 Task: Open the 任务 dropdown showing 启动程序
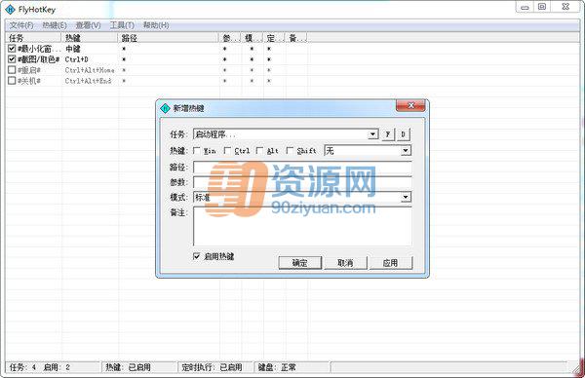pyautogui.click(x=373, y=134)
